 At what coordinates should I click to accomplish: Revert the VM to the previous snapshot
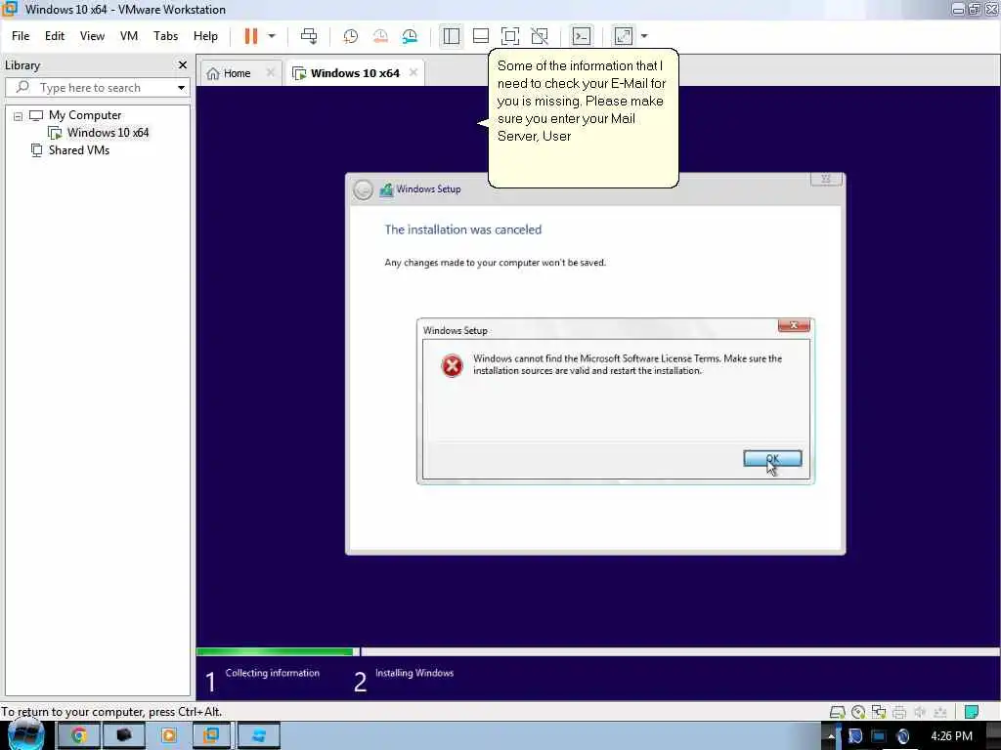coord(380,36)
